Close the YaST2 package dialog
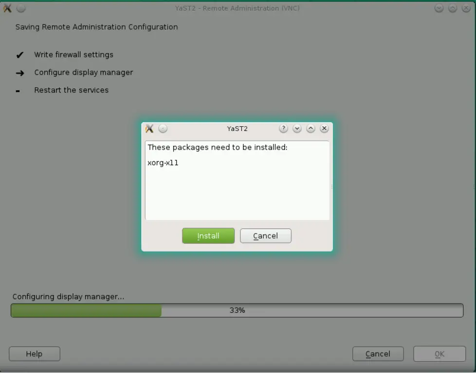The height and width of the screenshot is (373, 476). click(x=324, y=129)
